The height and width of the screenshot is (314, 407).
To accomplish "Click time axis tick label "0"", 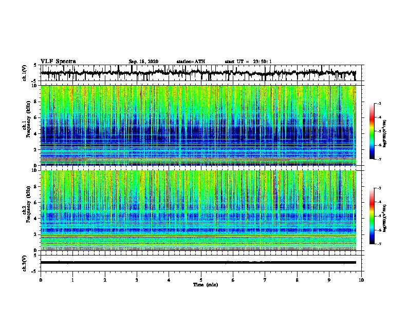I will [41, 280].
